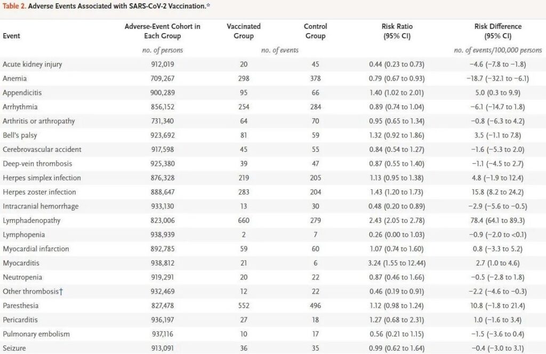
Task: Click the Bell's palsy row label
Action: click(23, 135)
